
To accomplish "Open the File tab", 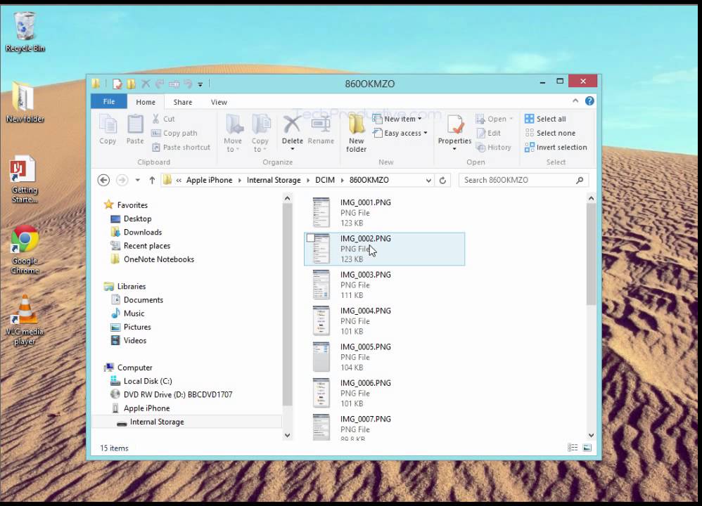I will tap(109, 102).
